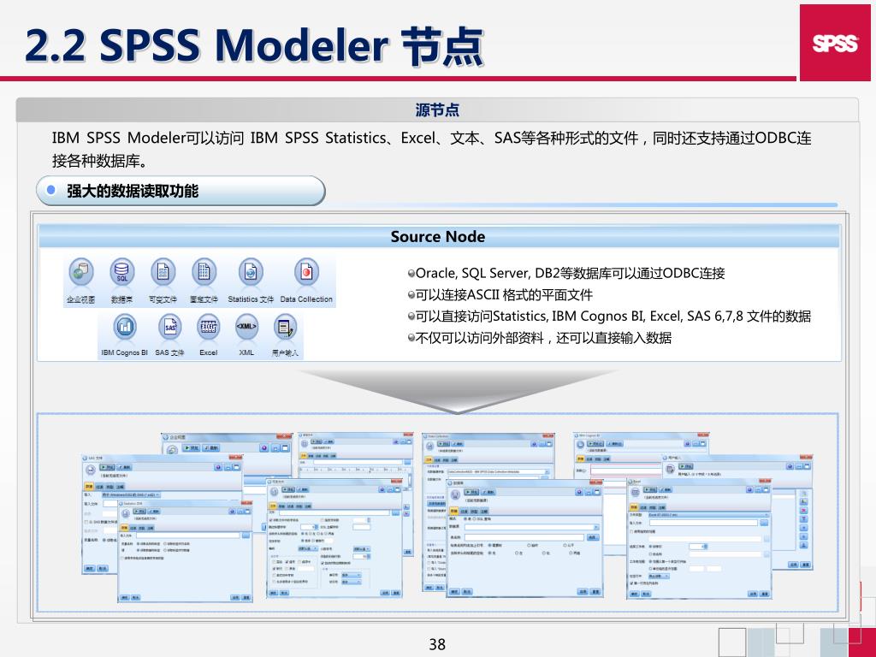The image size is (876, 657).
Task: Click the Data Collection dialog screenshot
Action: coord(488,455)
